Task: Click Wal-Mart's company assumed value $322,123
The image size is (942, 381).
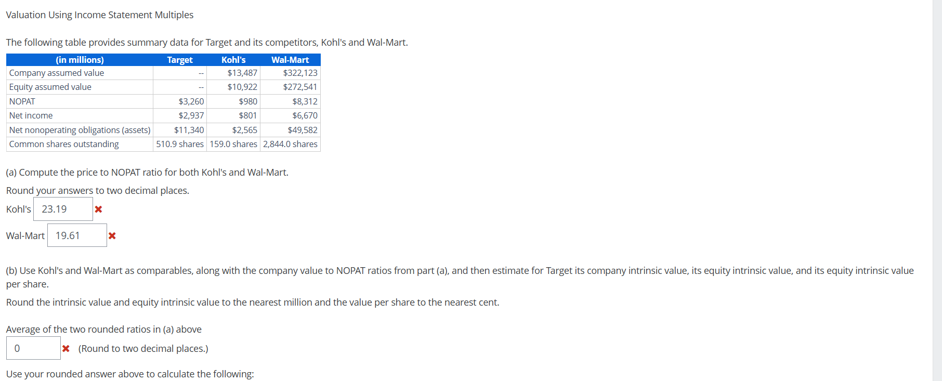Action: click(300, 73)
